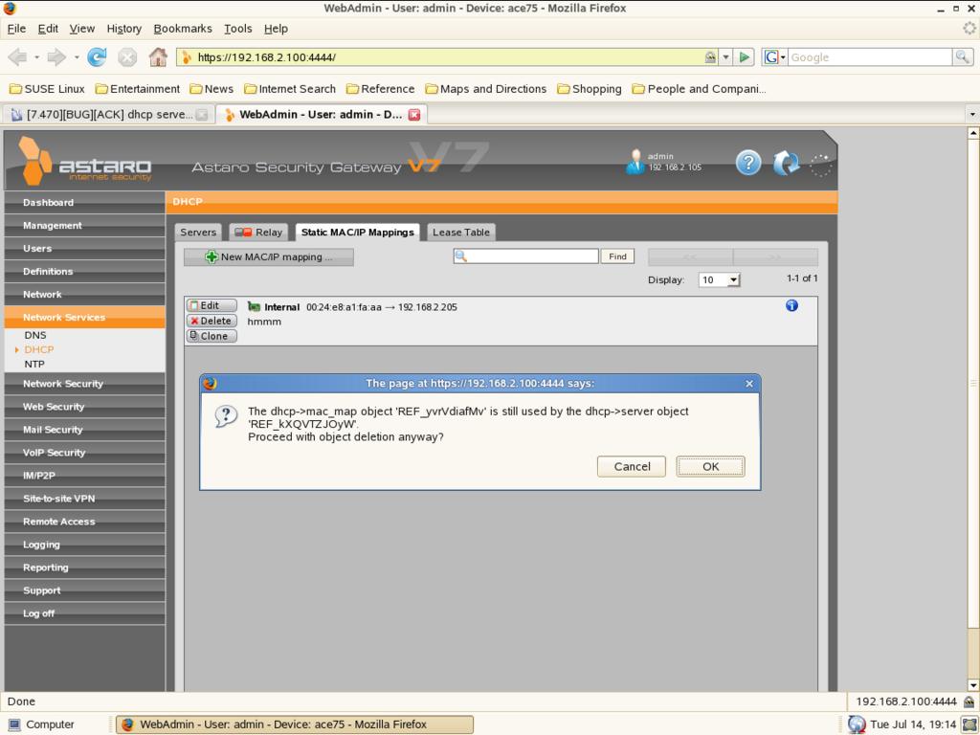The image size is (980, 735).
Task: Click the page vertical scrollbar down arrow
Action: point(973,685)
